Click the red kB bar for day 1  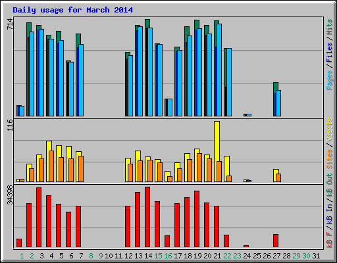(x=19, y=243)
